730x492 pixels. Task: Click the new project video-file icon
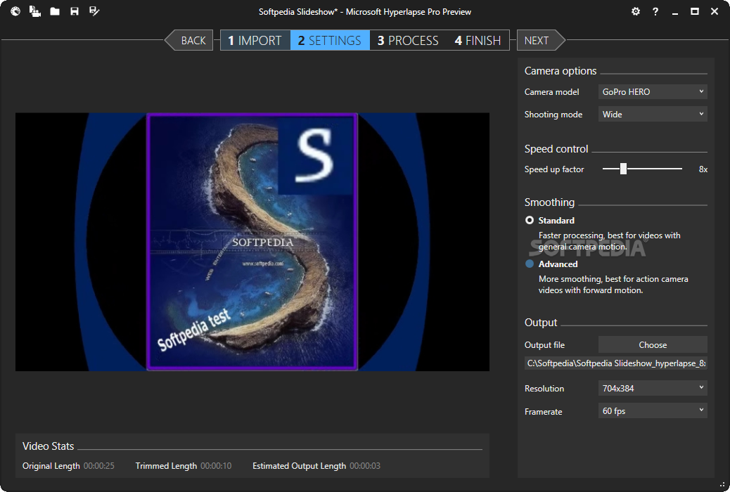coord(35,12)
